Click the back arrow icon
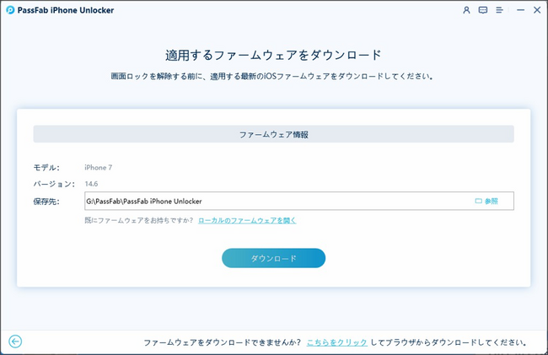 (14, 342)
